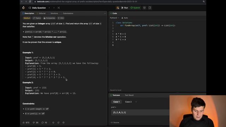The height and width of the screenshot is (127, 226).
Task: Show the Topics tag
Action: 37,18
